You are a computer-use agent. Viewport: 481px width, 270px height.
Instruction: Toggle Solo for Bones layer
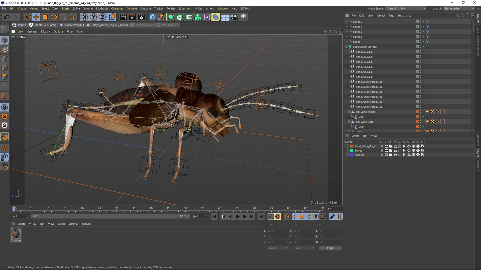(382, 150)
